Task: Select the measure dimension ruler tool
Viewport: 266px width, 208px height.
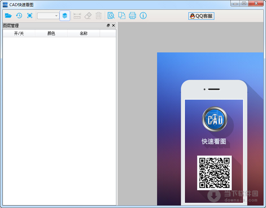Action: tap(77, 16)
